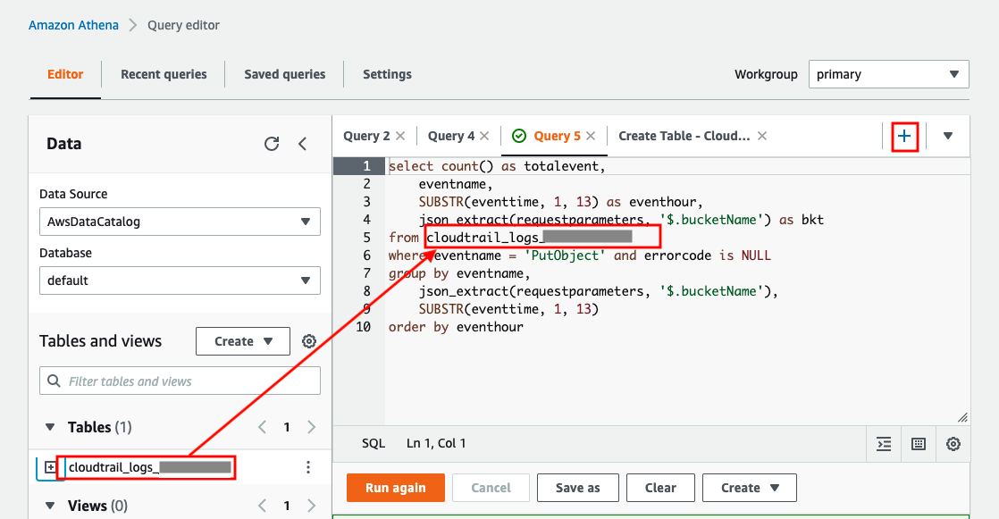Close the Query 2 tab
The image size is (999, 519).
coord(400,136)
